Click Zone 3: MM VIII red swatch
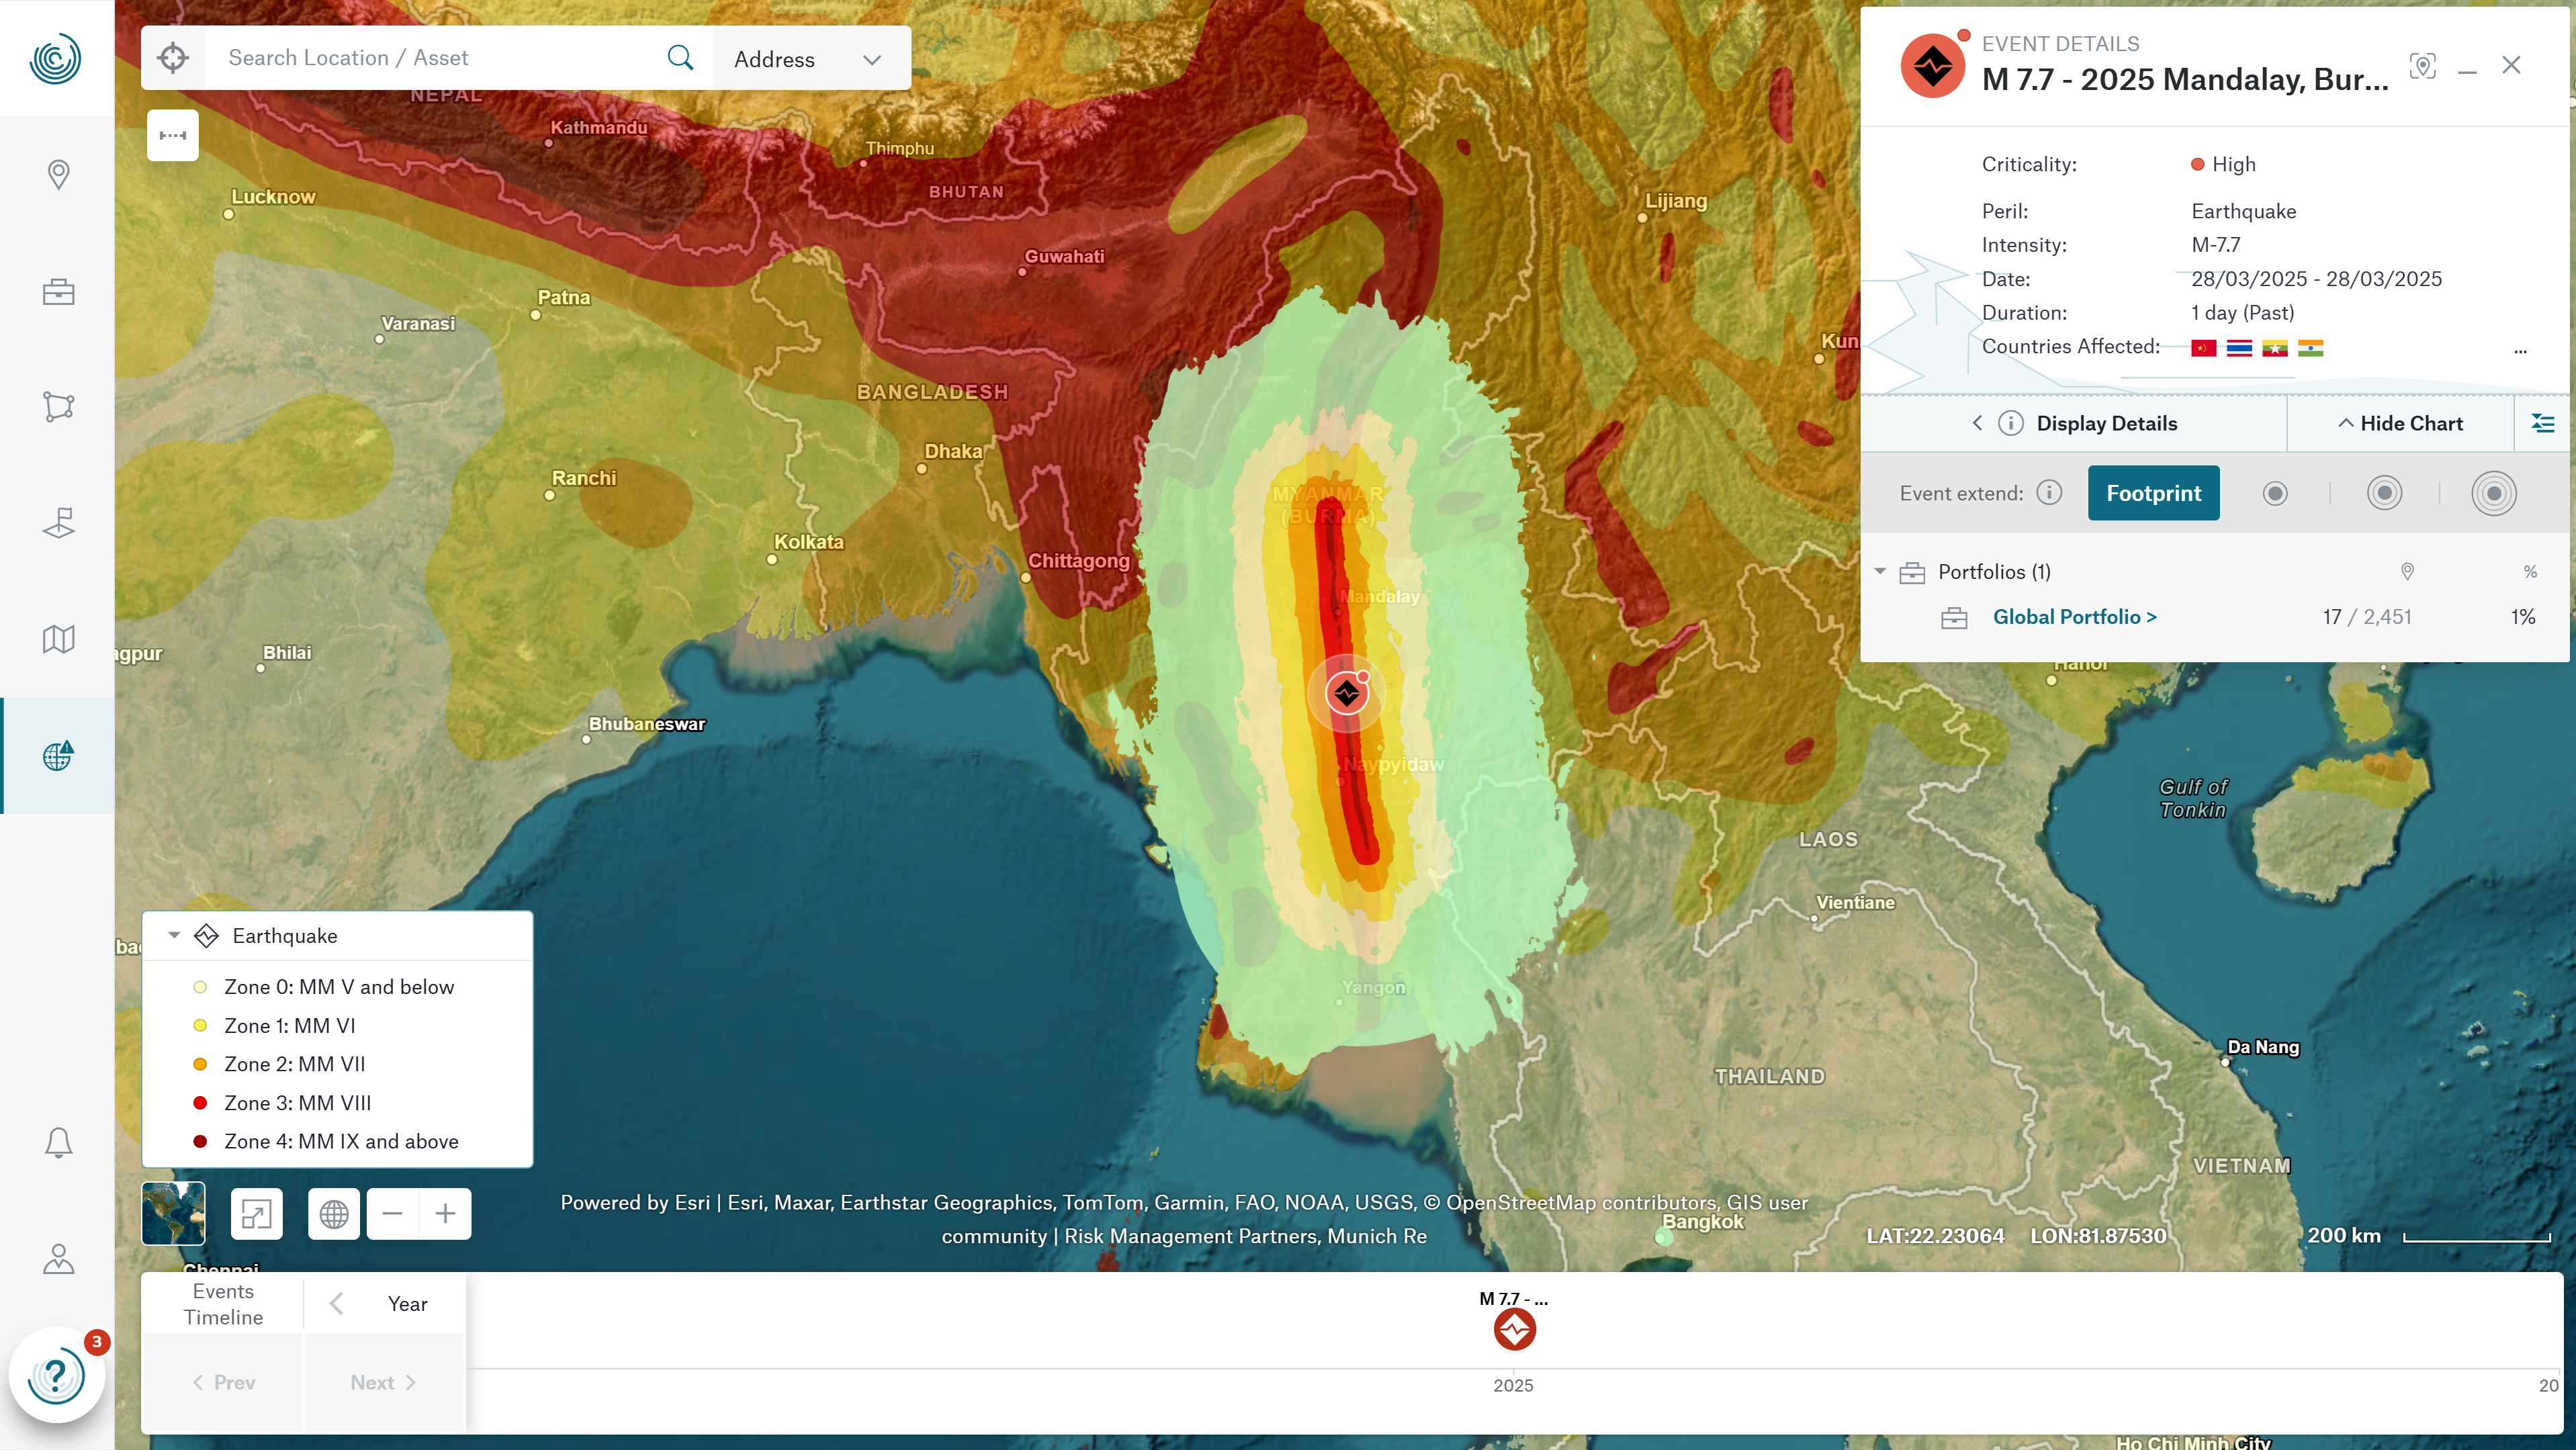2576x1450 pixels. [x=200, y=1103]
